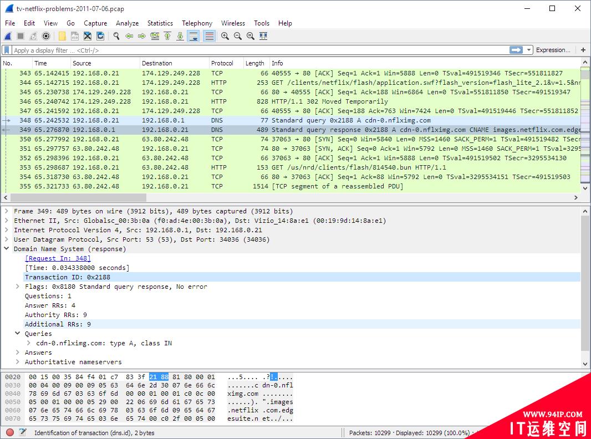
Task: Open the recent display filters dropdown
Action: tap(529, 50)
